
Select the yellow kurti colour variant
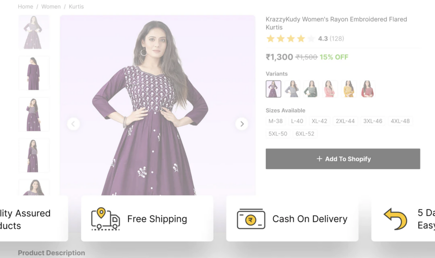point(349,89)
